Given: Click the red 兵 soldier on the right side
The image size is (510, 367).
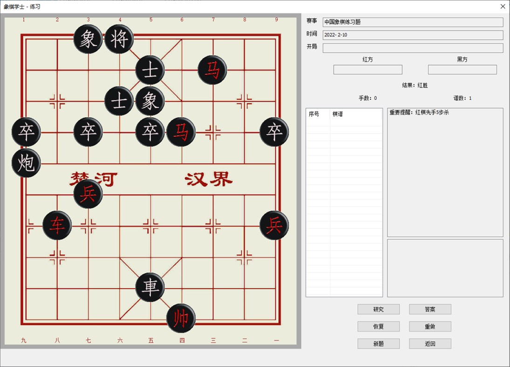Looking at the screenshot, I should (273, 226).
